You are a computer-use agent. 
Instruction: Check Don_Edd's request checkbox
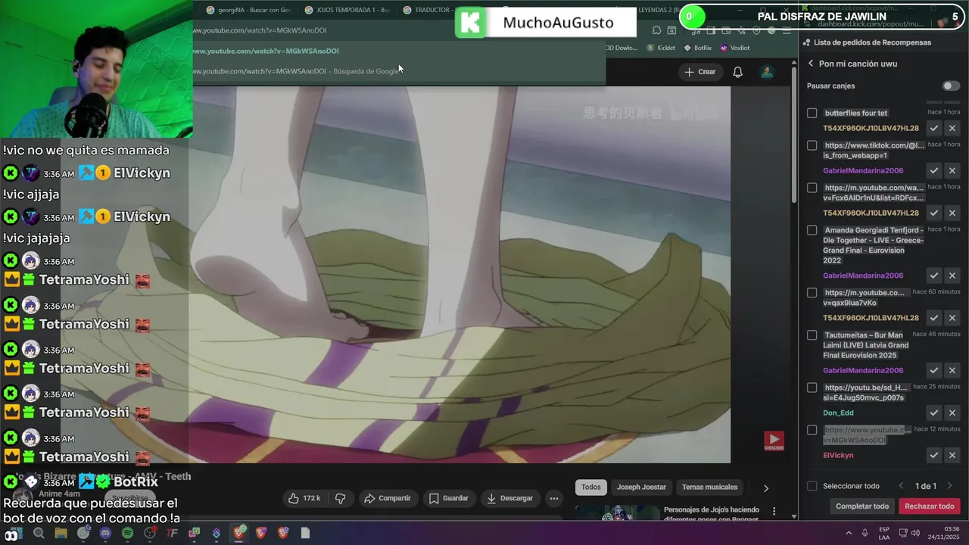point(812,388)
